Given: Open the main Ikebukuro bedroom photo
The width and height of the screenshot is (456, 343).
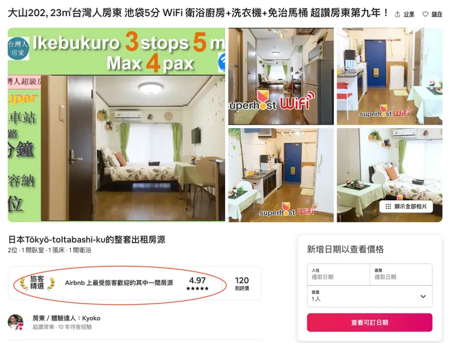Looking at the screenshot, I should coord(116,125).
